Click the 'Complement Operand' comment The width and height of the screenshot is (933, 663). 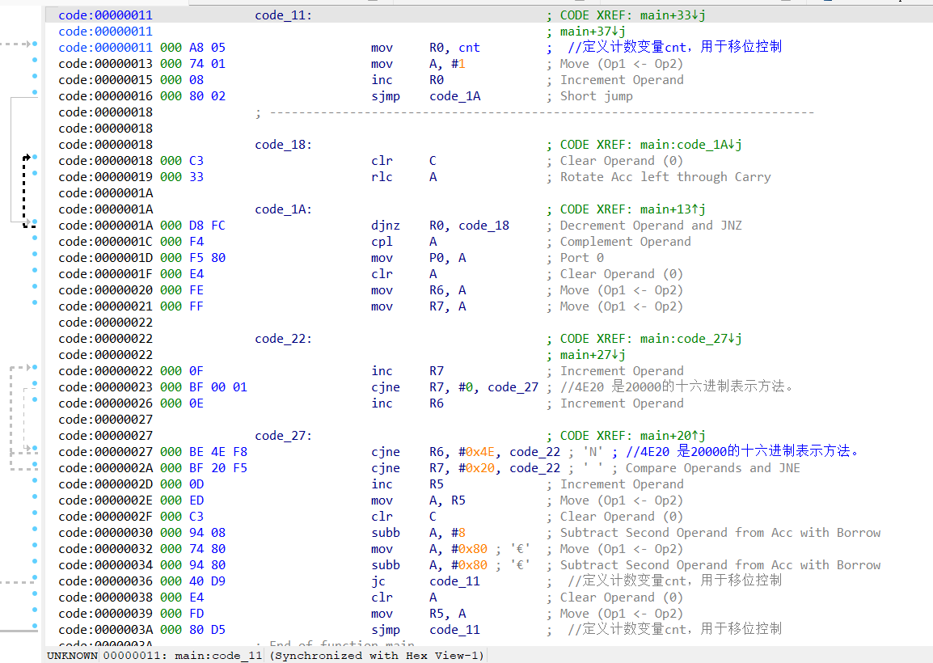tap(626, 242)
